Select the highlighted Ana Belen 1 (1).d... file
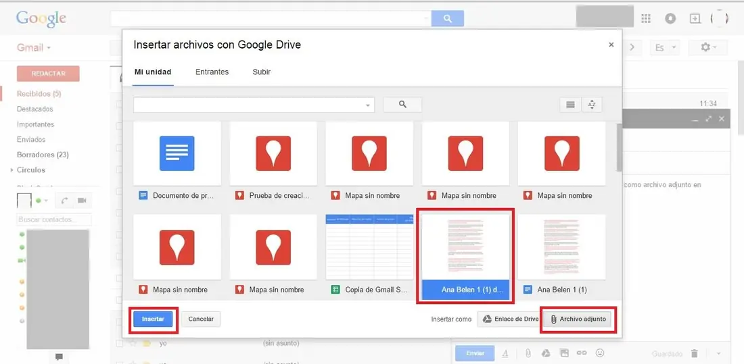Viewport: 744px width, 364px height. [465, 256]
